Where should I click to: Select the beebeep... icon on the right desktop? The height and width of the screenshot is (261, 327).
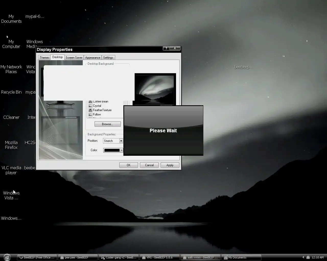(244, 67)
